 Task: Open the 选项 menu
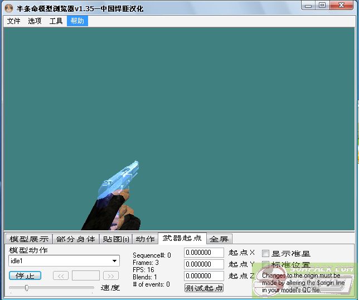pyautogui.click(x=35, y=21)
